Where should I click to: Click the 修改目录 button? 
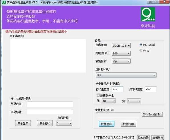click(x=143, y=138)
